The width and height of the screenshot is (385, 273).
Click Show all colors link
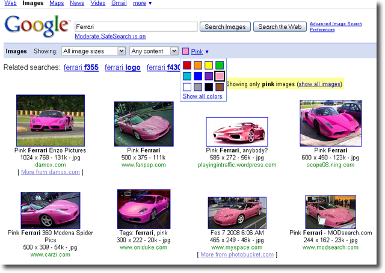point(202,96)
